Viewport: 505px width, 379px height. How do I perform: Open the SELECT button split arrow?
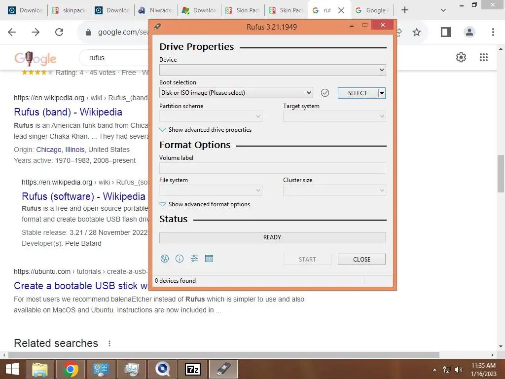[382, 93]
